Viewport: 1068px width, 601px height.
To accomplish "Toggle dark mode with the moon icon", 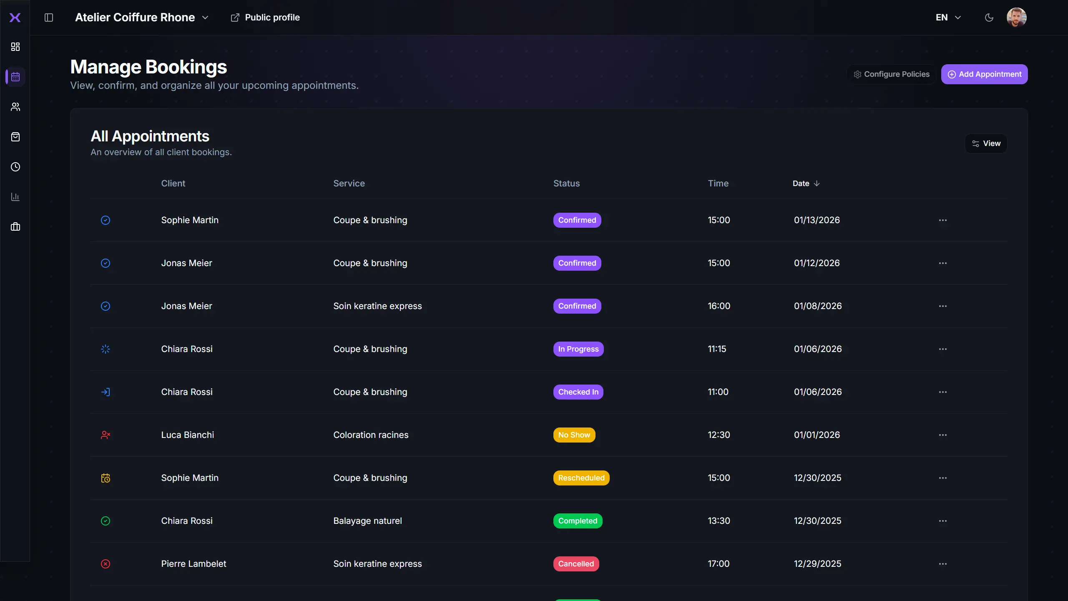I will coord(989,18).
